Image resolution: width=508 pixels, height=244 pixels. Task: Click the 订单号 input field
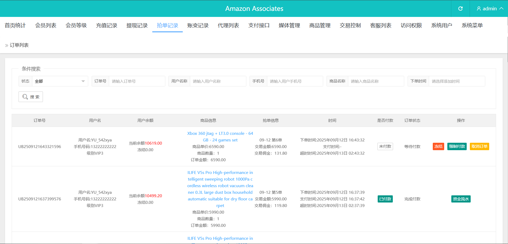click(x=137, y=81)
